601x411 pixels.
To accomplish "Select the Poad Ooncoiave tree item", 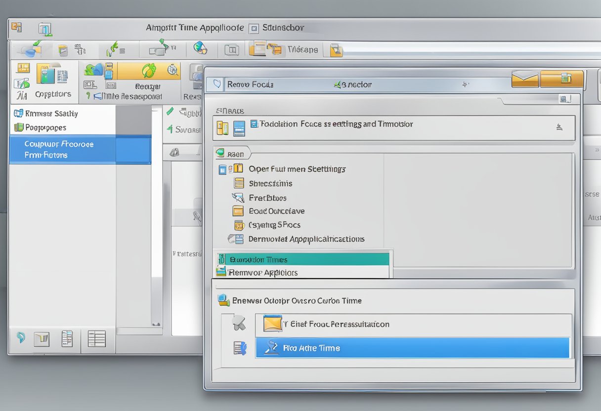I will tap(276, 211).
